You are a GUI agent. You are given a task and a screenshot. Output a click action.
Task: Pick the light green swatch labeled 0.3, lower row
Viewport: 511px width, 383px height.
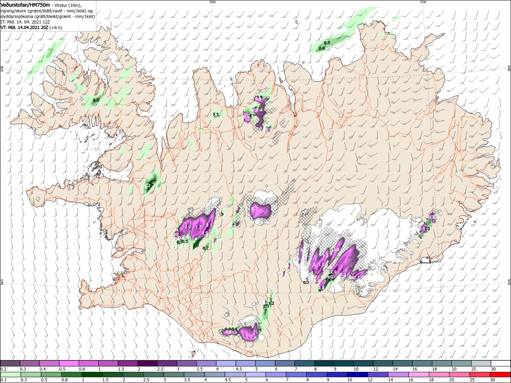(31, 375)
